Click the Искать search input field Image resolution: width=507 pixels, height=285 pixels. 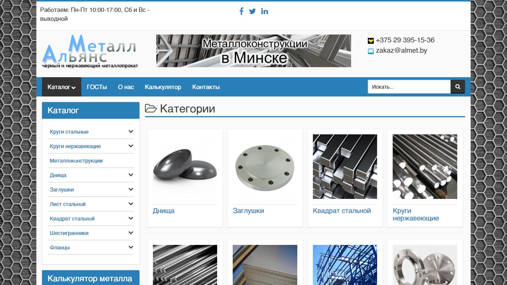tap(409, 87)
